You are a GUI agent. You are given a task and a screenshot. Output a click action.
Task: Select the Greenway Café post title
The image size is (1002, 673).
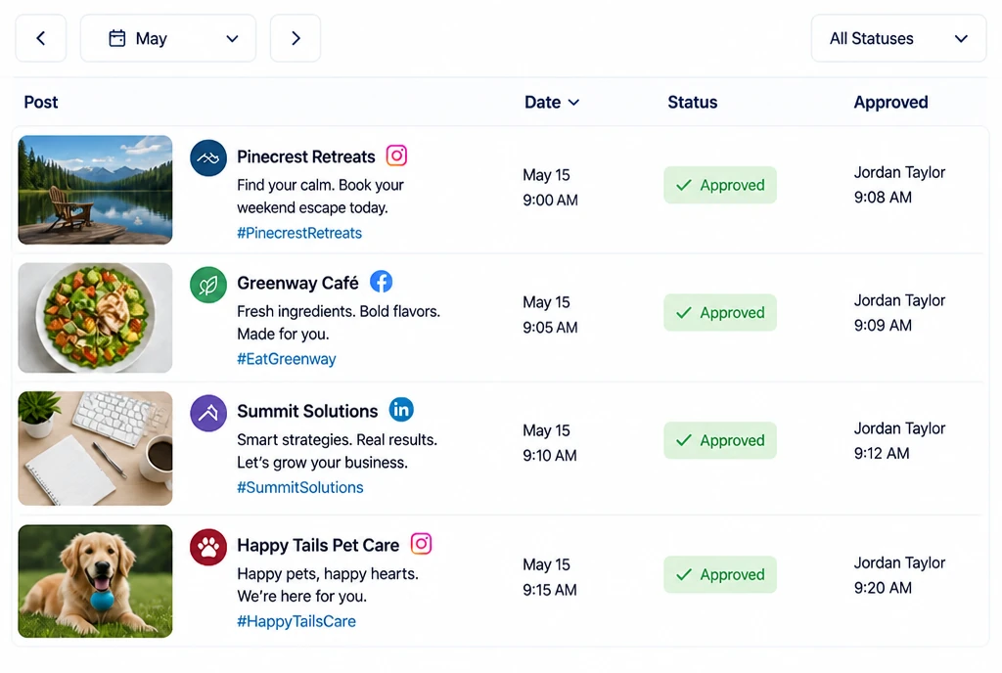(x=297, y=283)
